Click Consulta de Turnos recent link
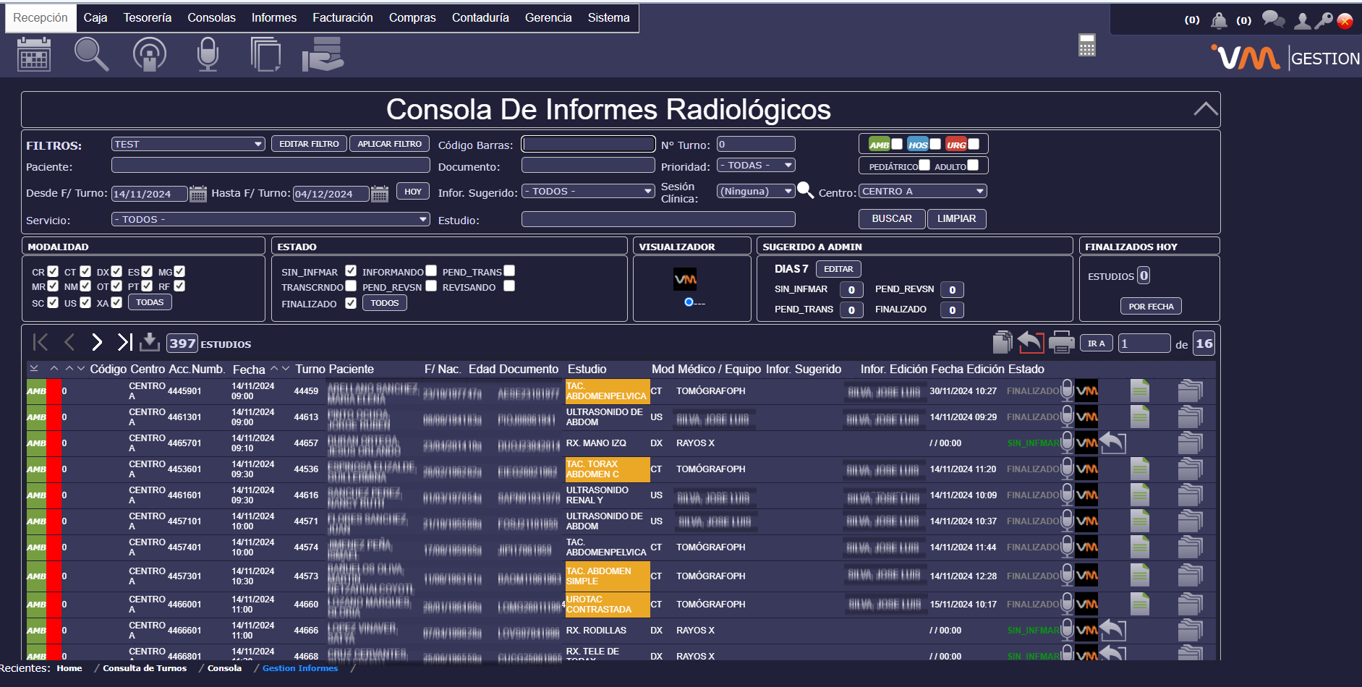The height and width of the screenshot is (687, 1362). pyautogui.click(x=145, y=668)
